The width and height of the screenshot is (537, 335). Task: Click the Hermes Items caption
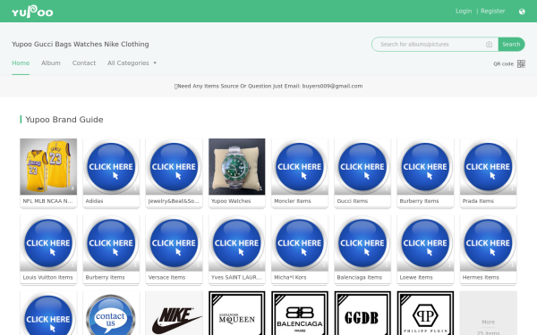(481, 277)
